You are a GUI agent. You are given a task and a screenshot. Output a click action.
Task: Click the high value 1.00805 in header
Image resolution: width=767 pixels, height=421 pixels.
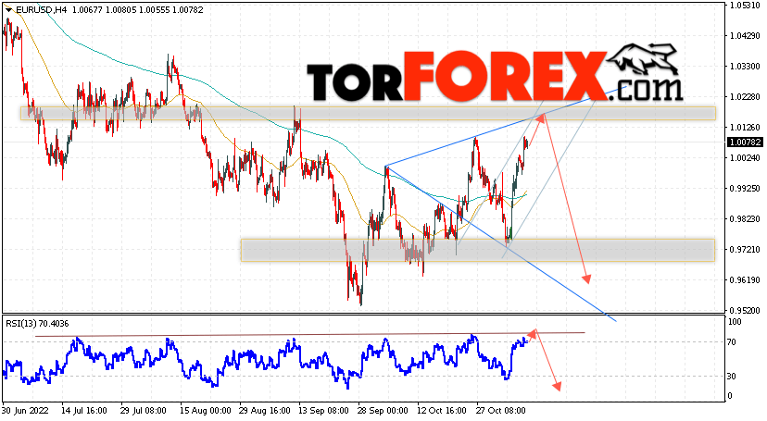[120, 10]
